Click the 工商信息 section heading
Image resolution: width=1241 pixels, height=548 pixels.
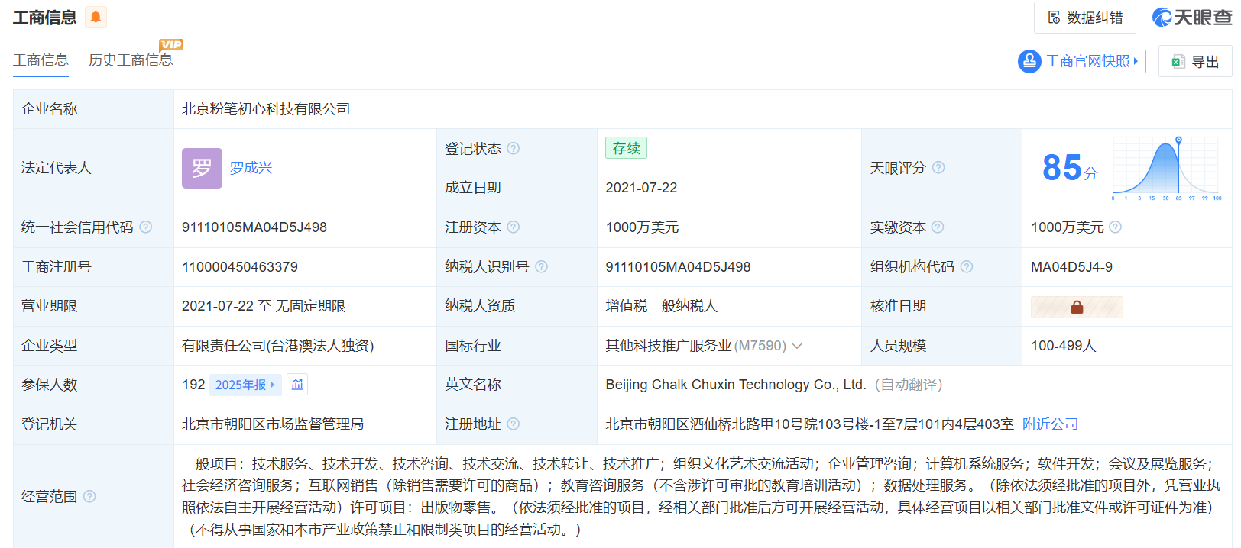tap(44, 18)
